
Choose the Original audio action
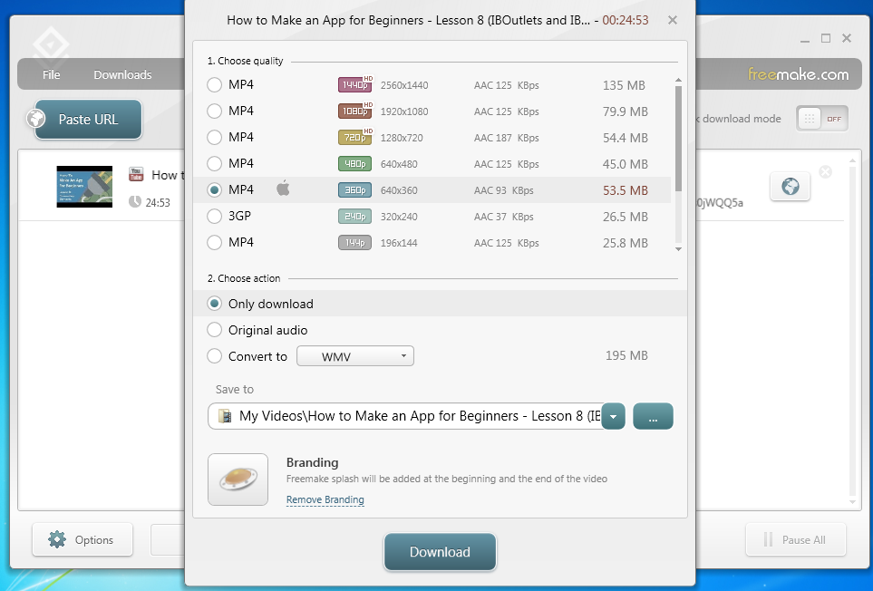tap(214, 330)
